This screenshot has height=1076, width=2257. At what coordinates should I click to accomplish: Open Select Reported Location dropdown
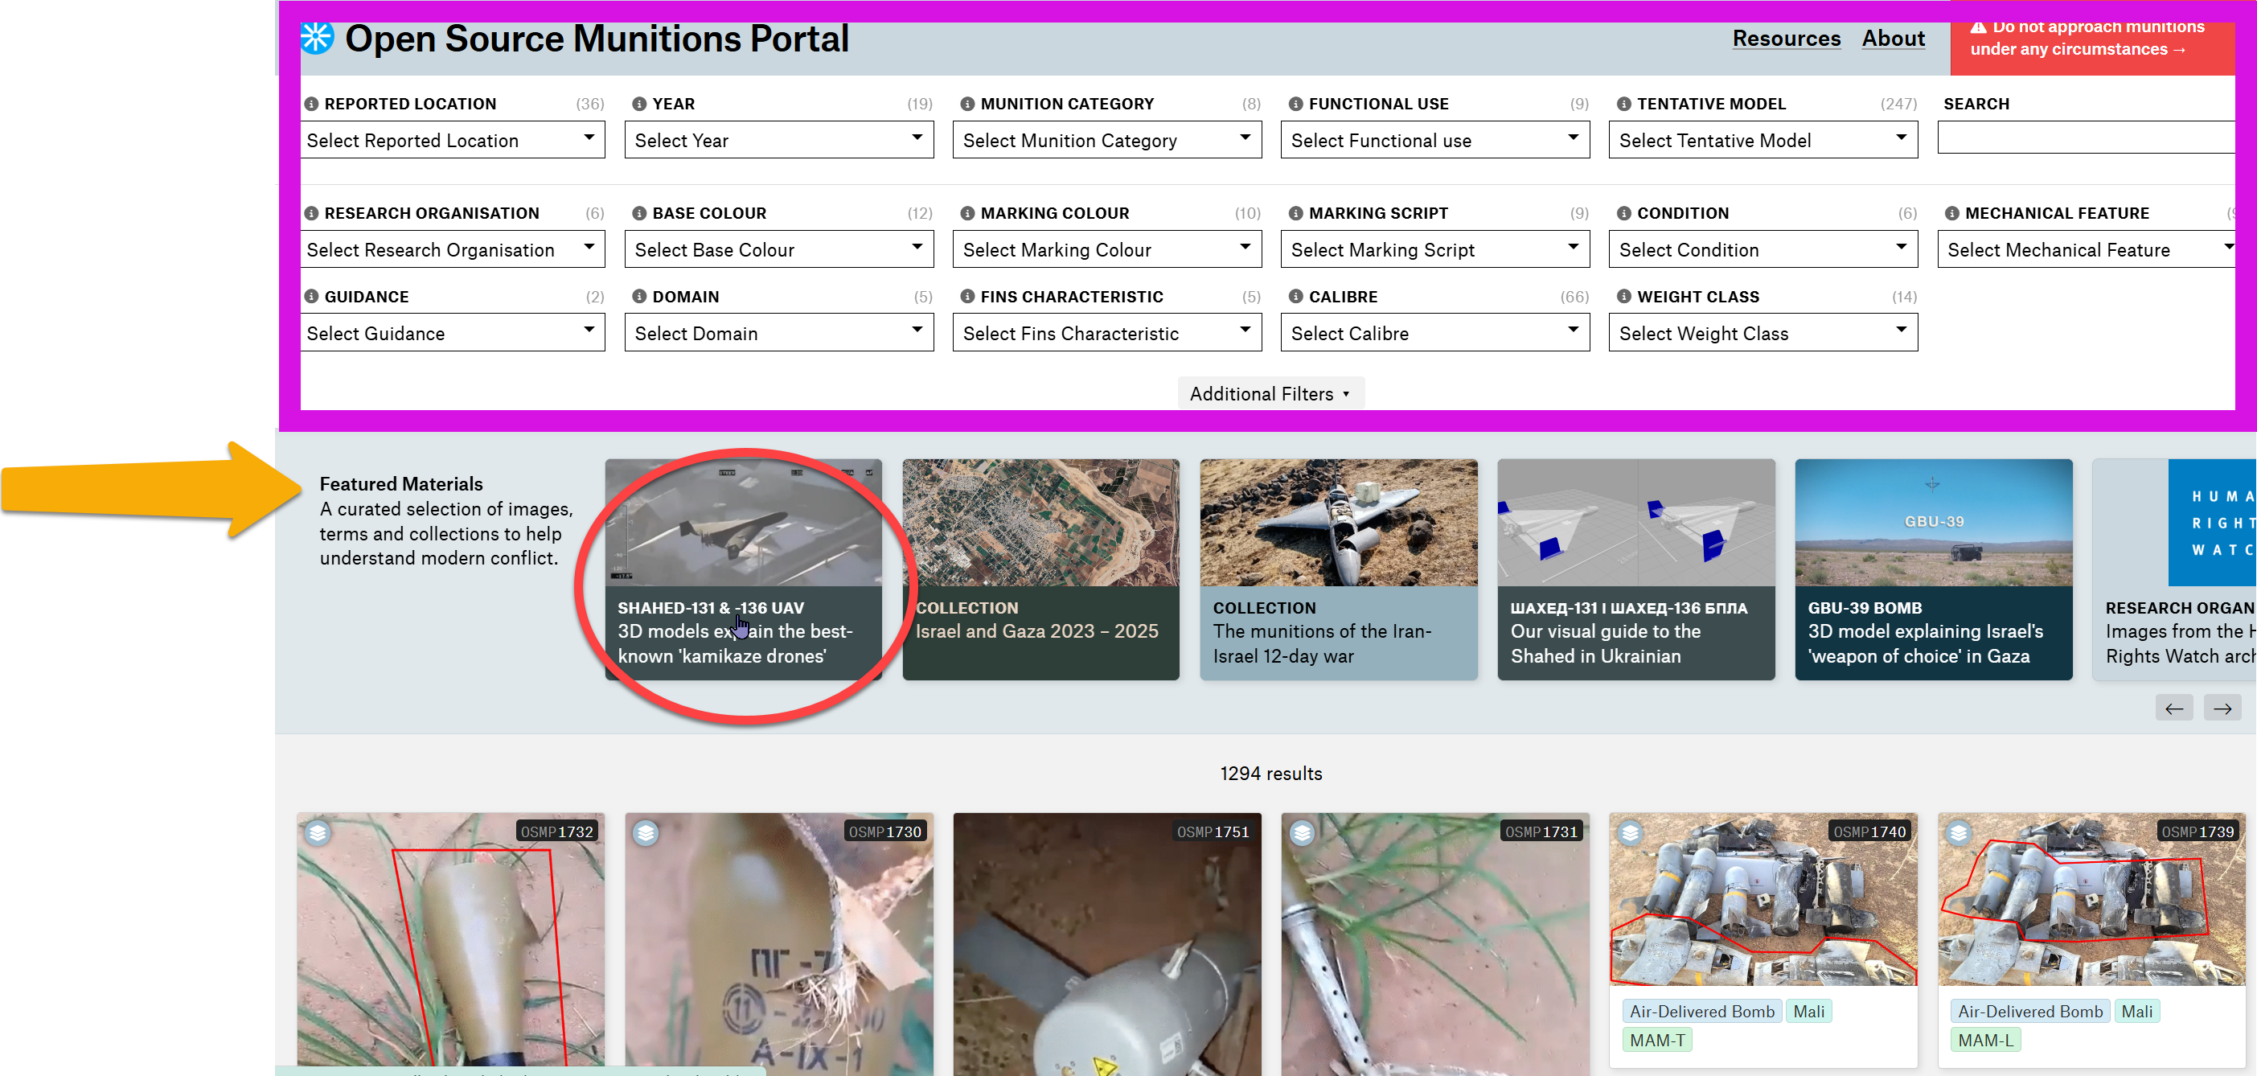coord(452,140)
